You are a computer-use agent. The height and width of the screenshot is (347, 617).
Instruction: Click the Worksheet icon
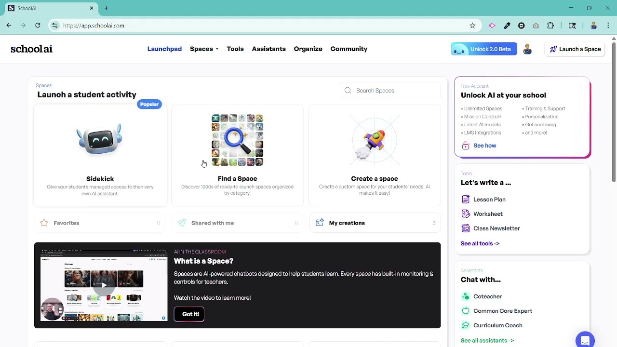(466, 214)
